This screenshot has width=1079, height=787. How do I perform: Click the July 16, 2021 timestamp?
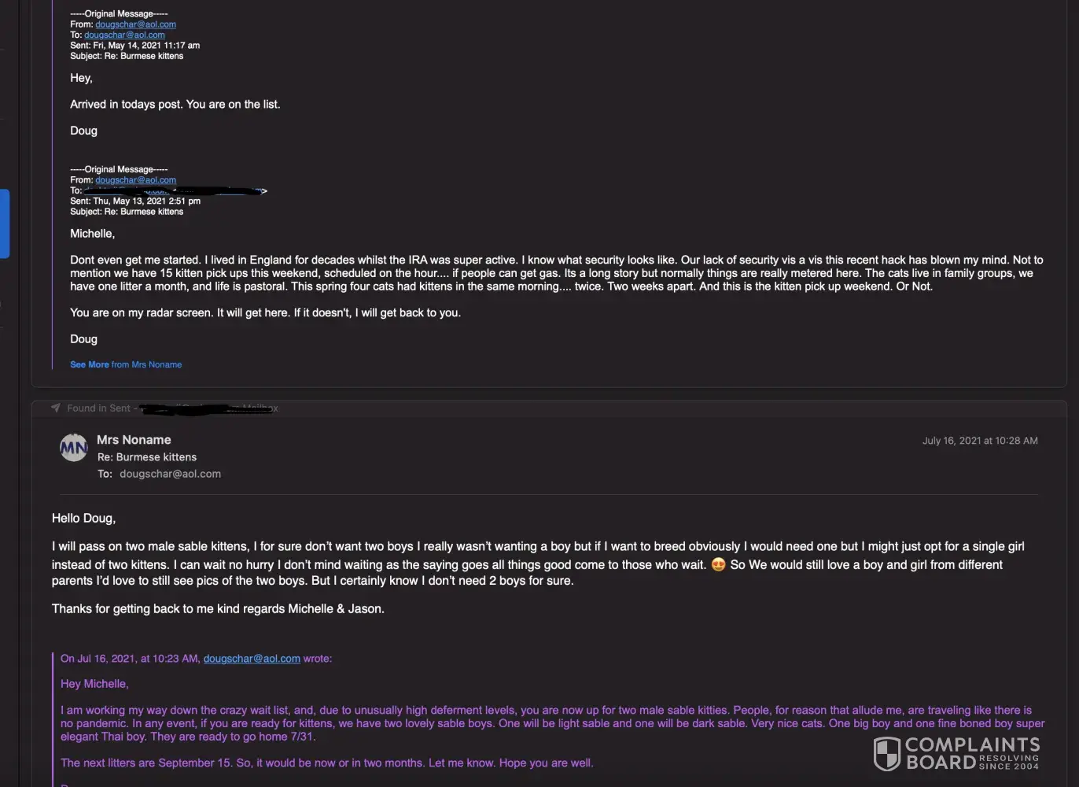pos(980,441)
